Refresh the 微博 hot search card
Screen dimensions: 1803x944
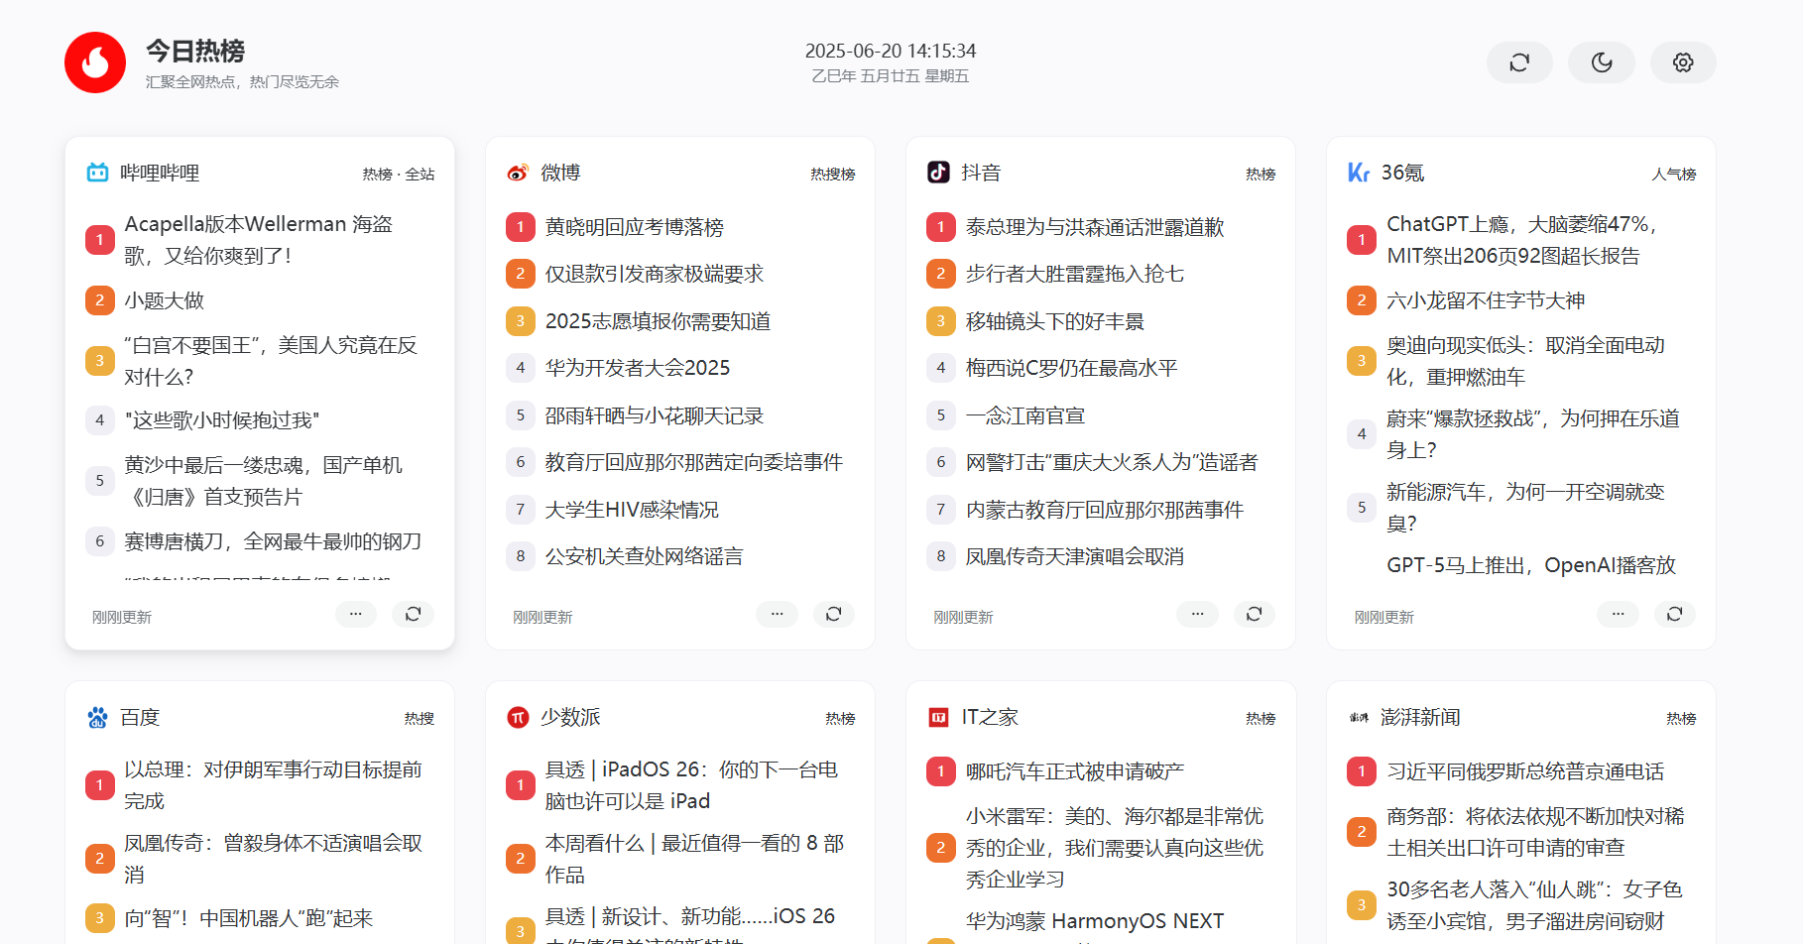tap(833, 614)
